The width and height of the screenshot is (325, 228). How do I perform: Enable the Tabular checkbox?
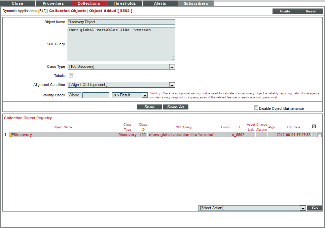tap(71, 76)
